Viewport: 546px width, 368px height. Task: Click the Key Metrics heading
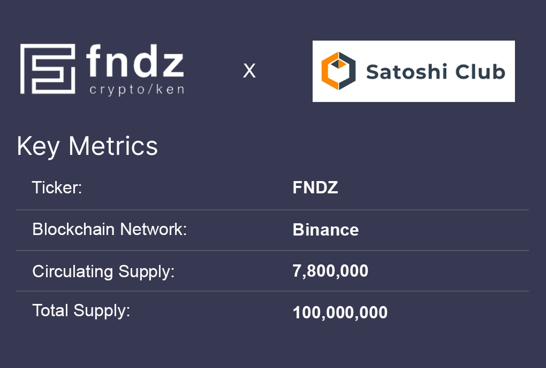click(x=87, y=146)
